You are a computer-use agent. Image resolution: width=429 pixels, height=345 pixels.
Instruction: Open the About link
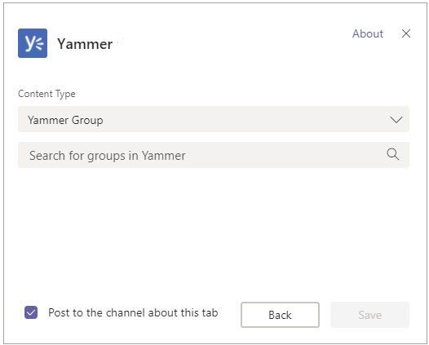pyautogui.click(x=368, y=33)
